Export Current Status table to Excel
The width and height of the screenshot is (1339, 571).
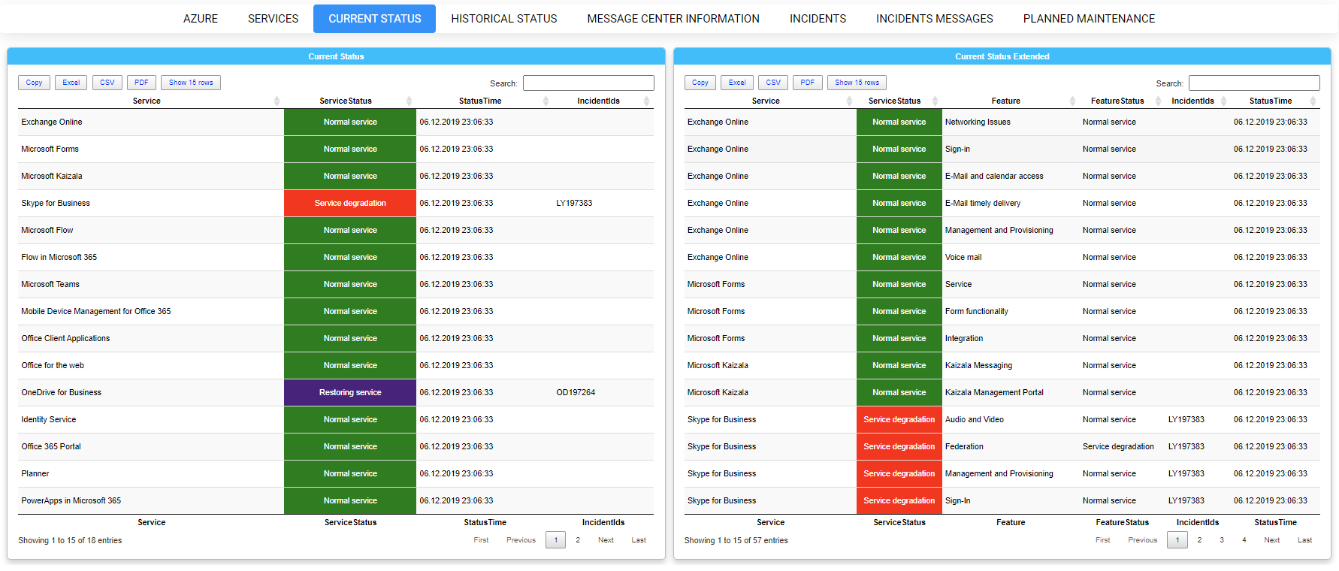pos(71,83)
